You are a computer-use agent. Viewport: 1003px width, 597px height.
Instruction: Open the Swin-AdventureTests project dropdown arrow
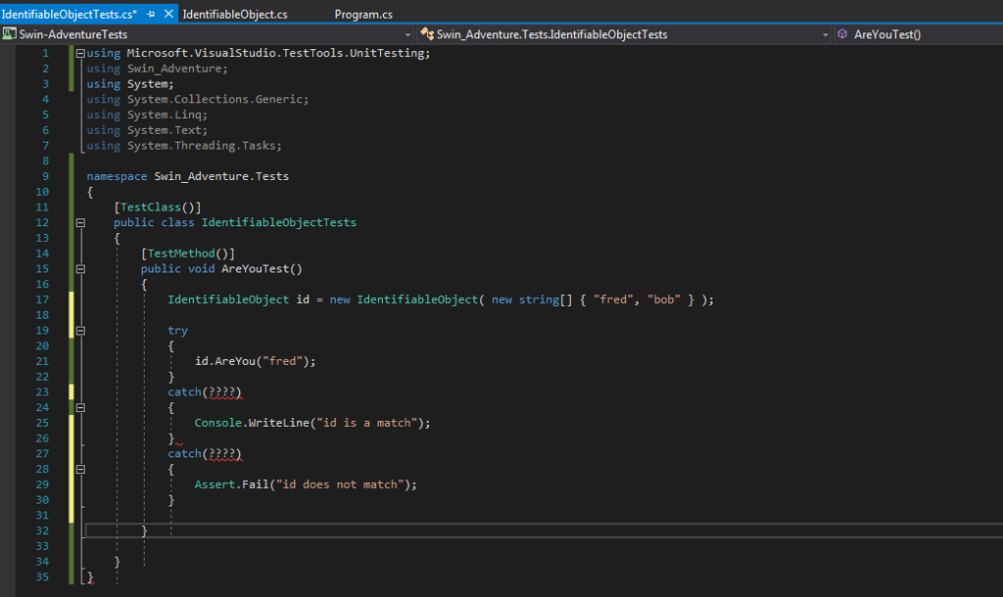point(407,34)
